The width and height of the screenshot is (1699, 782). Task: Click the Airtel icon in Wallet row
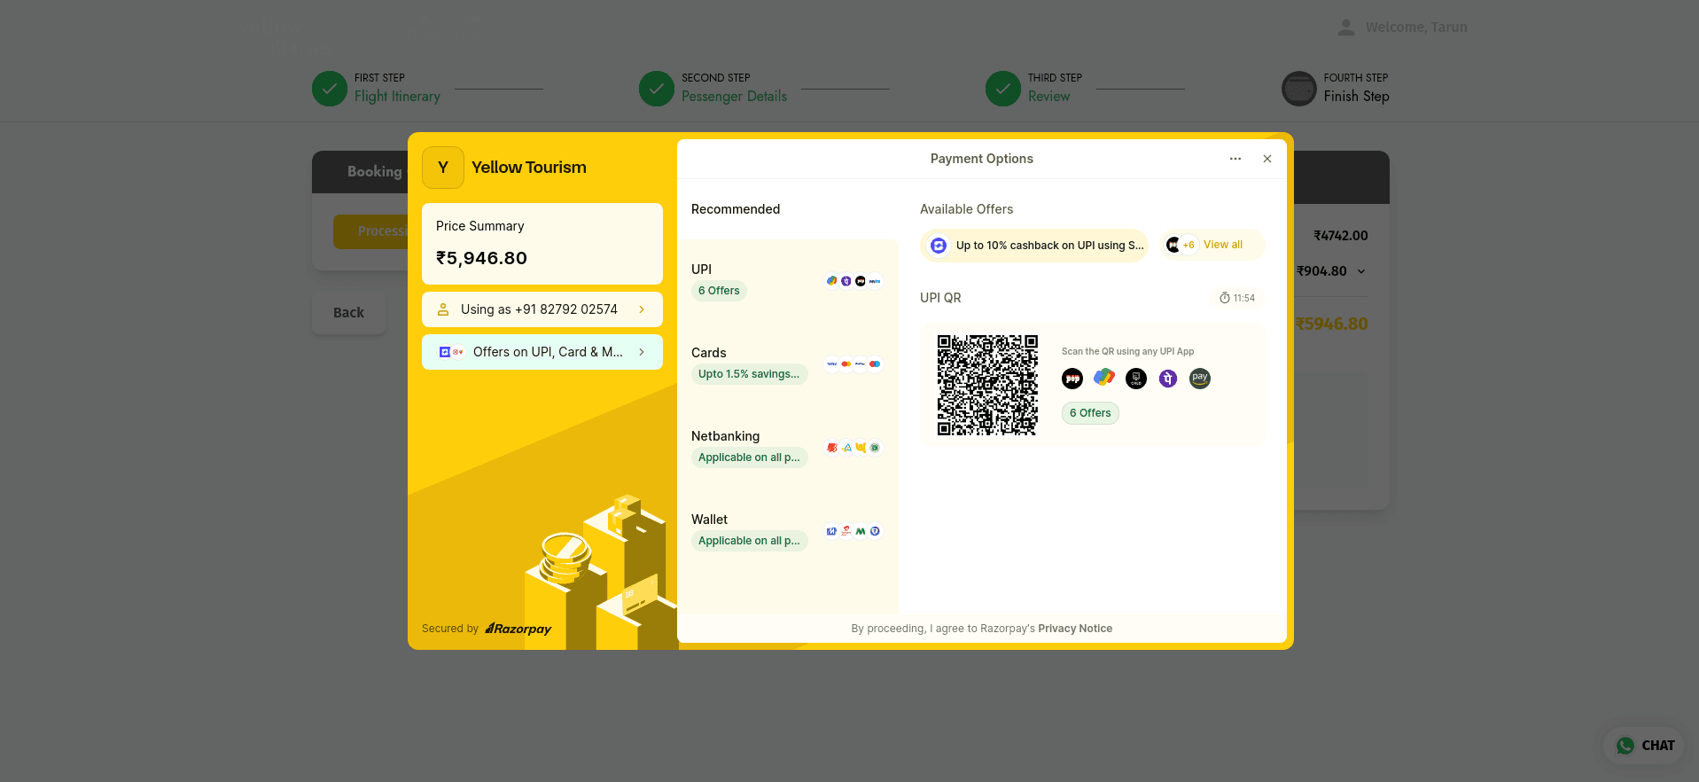point(846,531)
